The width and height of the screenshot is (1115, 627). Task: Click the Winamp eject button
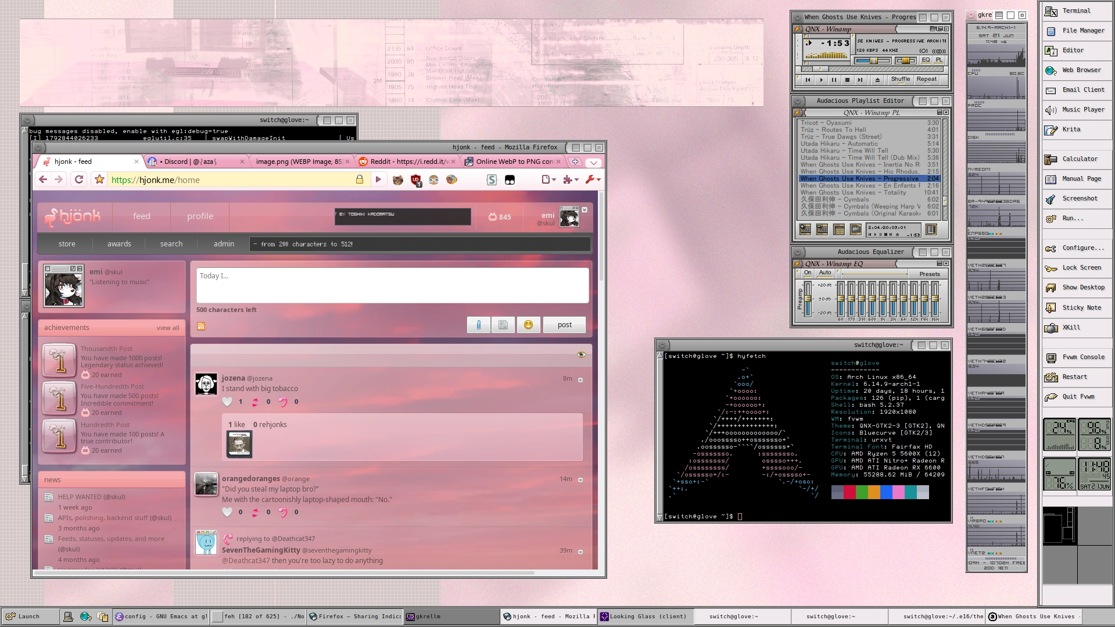click(x=877, y=80)
